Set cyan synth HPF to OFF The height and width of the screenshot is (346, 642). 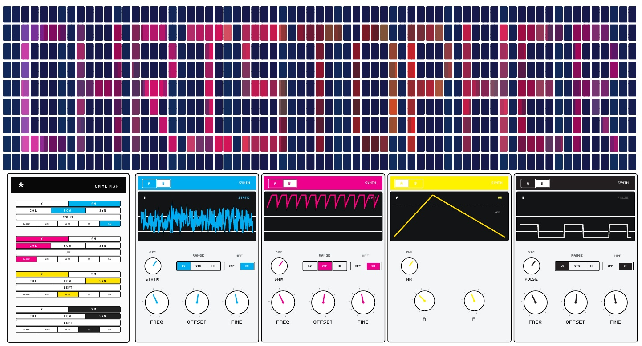(232, 266)
